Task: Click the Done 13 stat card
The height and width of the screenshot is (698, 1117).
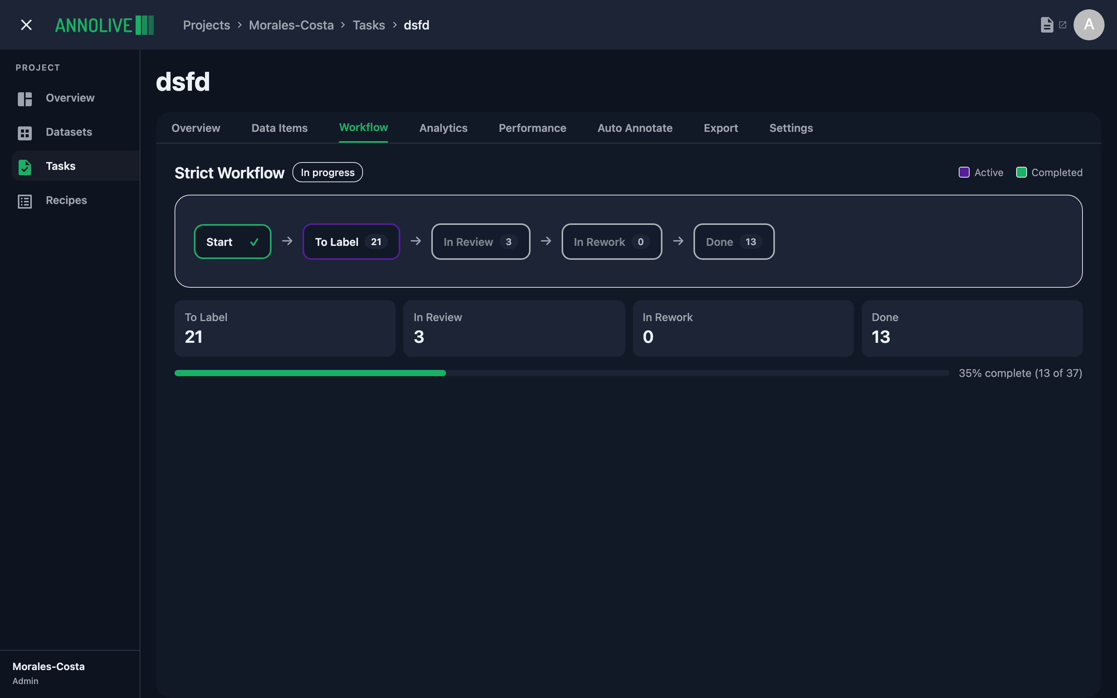Action: click(972, 329)
